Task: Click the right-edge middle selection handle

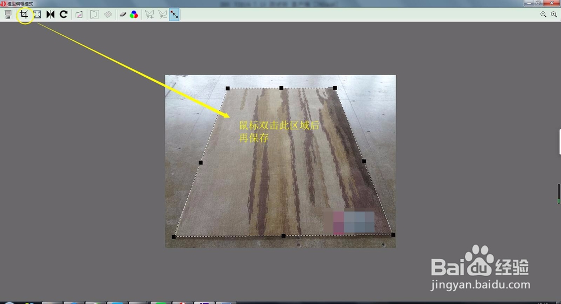Action: [364, 161]
